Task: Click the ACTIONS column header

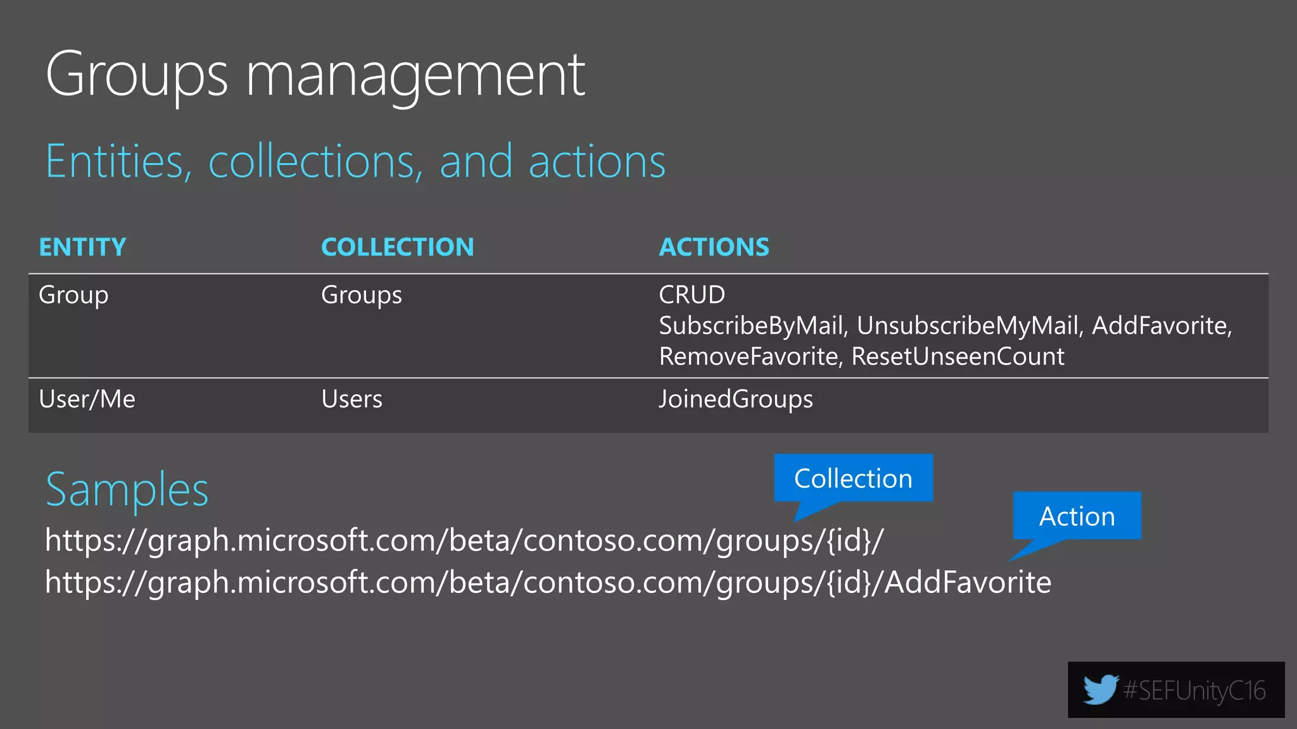Action: point(714,247)
